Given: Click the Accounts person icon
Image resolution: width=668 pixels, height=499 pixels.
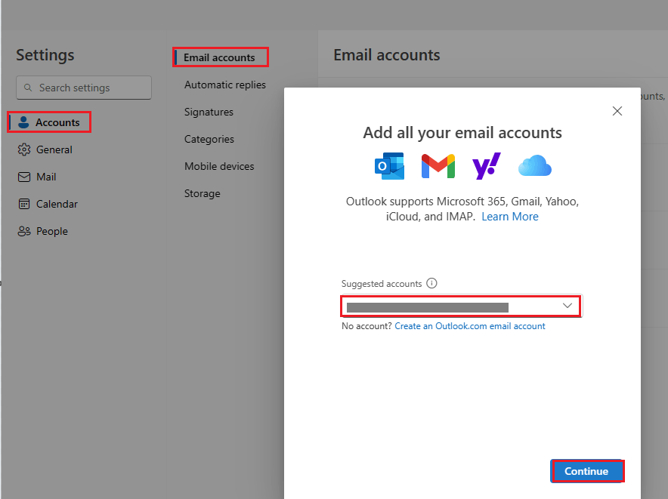Looking at the screenshot, I should (24, 122).
